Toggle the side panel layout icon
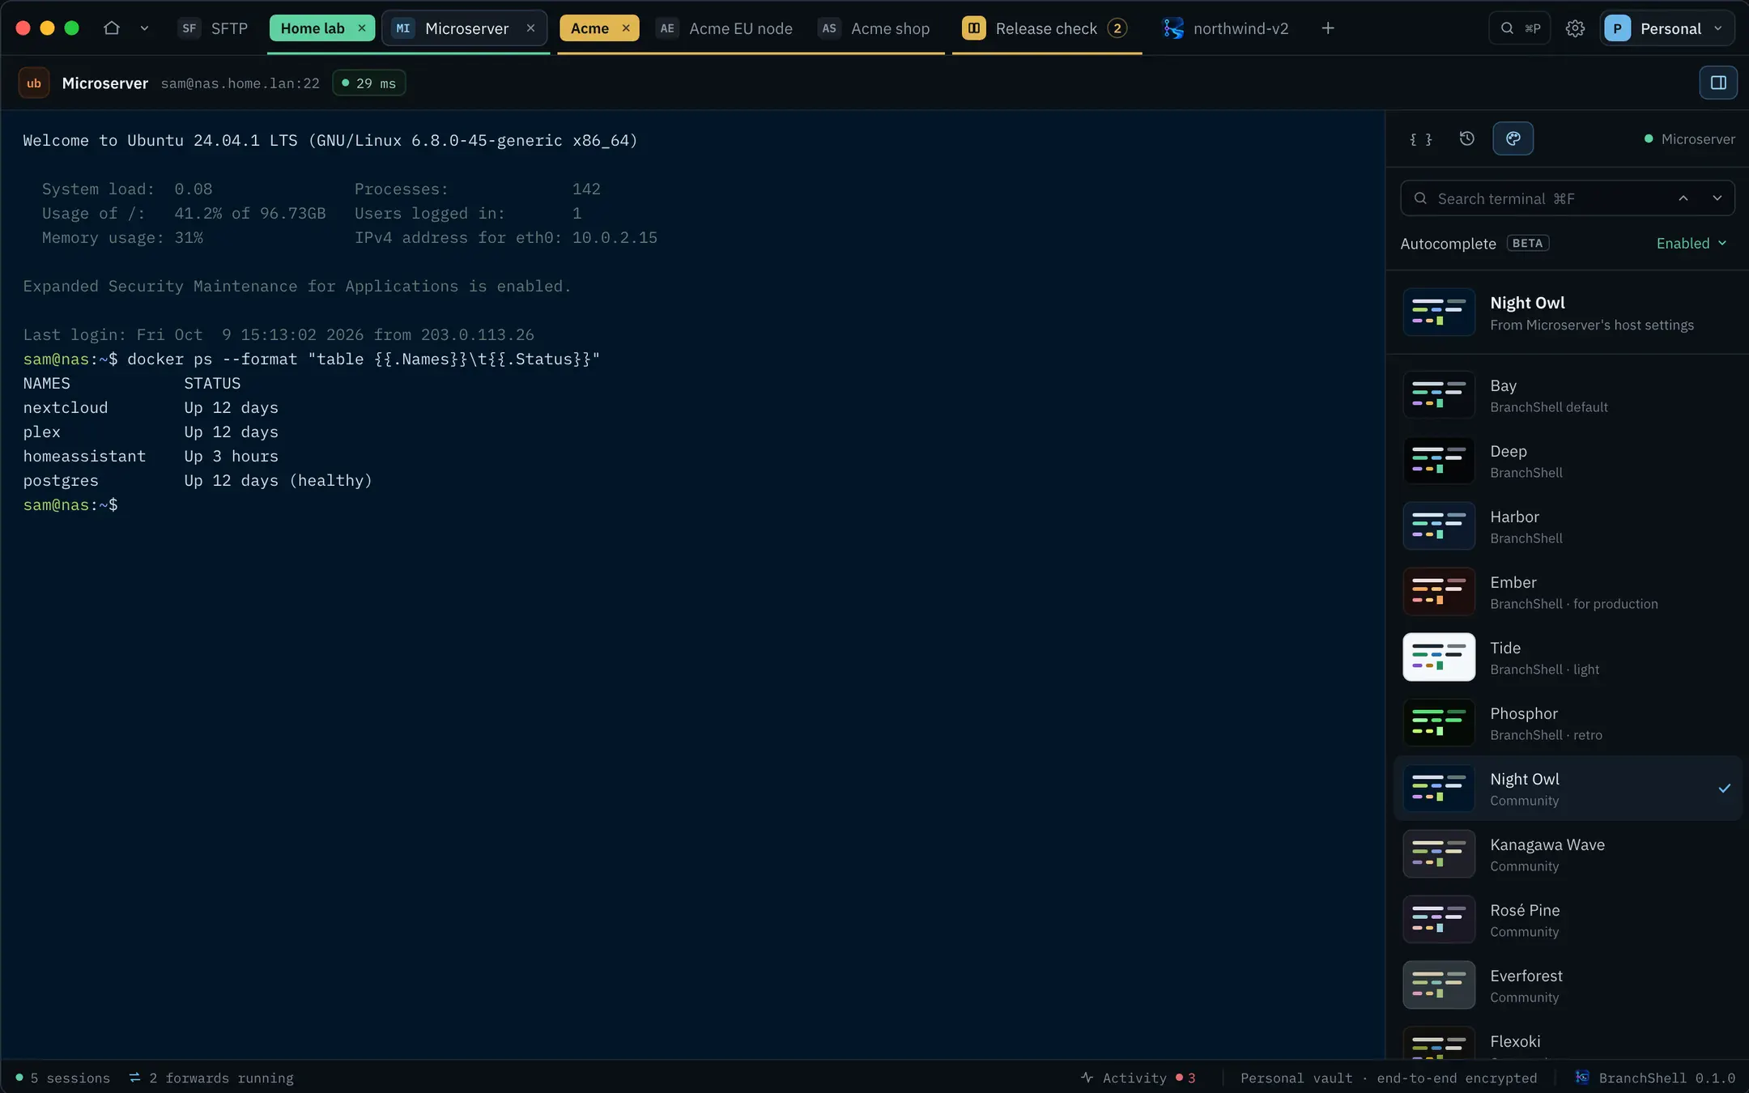 click(1718, 83)
